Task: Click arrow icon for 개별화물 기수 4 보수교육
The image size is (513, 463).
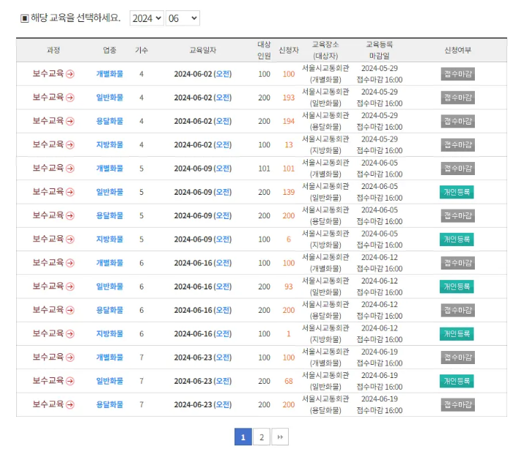Action: (70, 74)
